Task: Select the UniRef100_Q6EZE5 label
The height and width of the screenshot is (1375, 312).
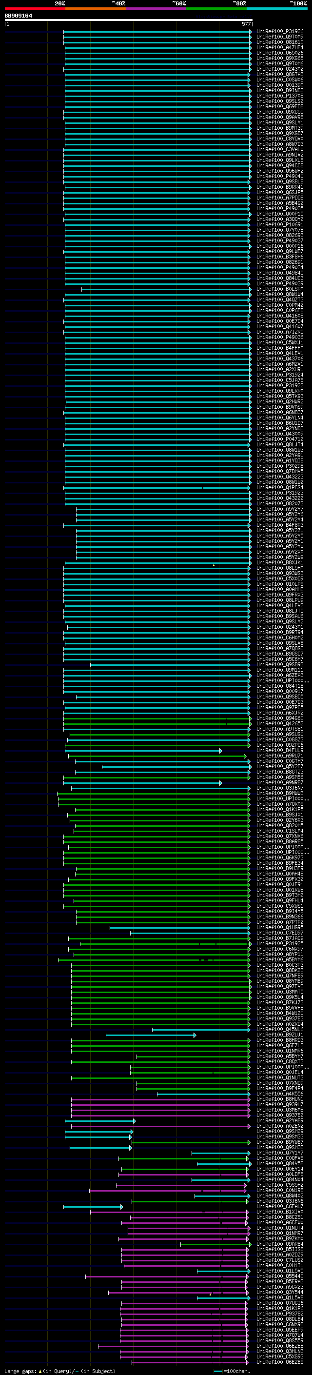Action: [280, 1362]
